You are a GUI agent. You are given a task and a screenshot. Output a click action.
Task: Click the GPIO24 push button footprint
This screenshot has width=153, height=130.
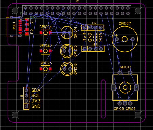(46, 33)
